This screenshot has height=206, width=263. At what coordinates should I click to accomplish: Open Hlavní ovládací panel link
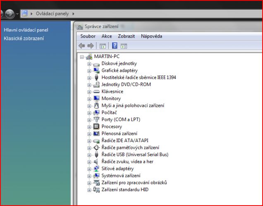coord(26,30)
